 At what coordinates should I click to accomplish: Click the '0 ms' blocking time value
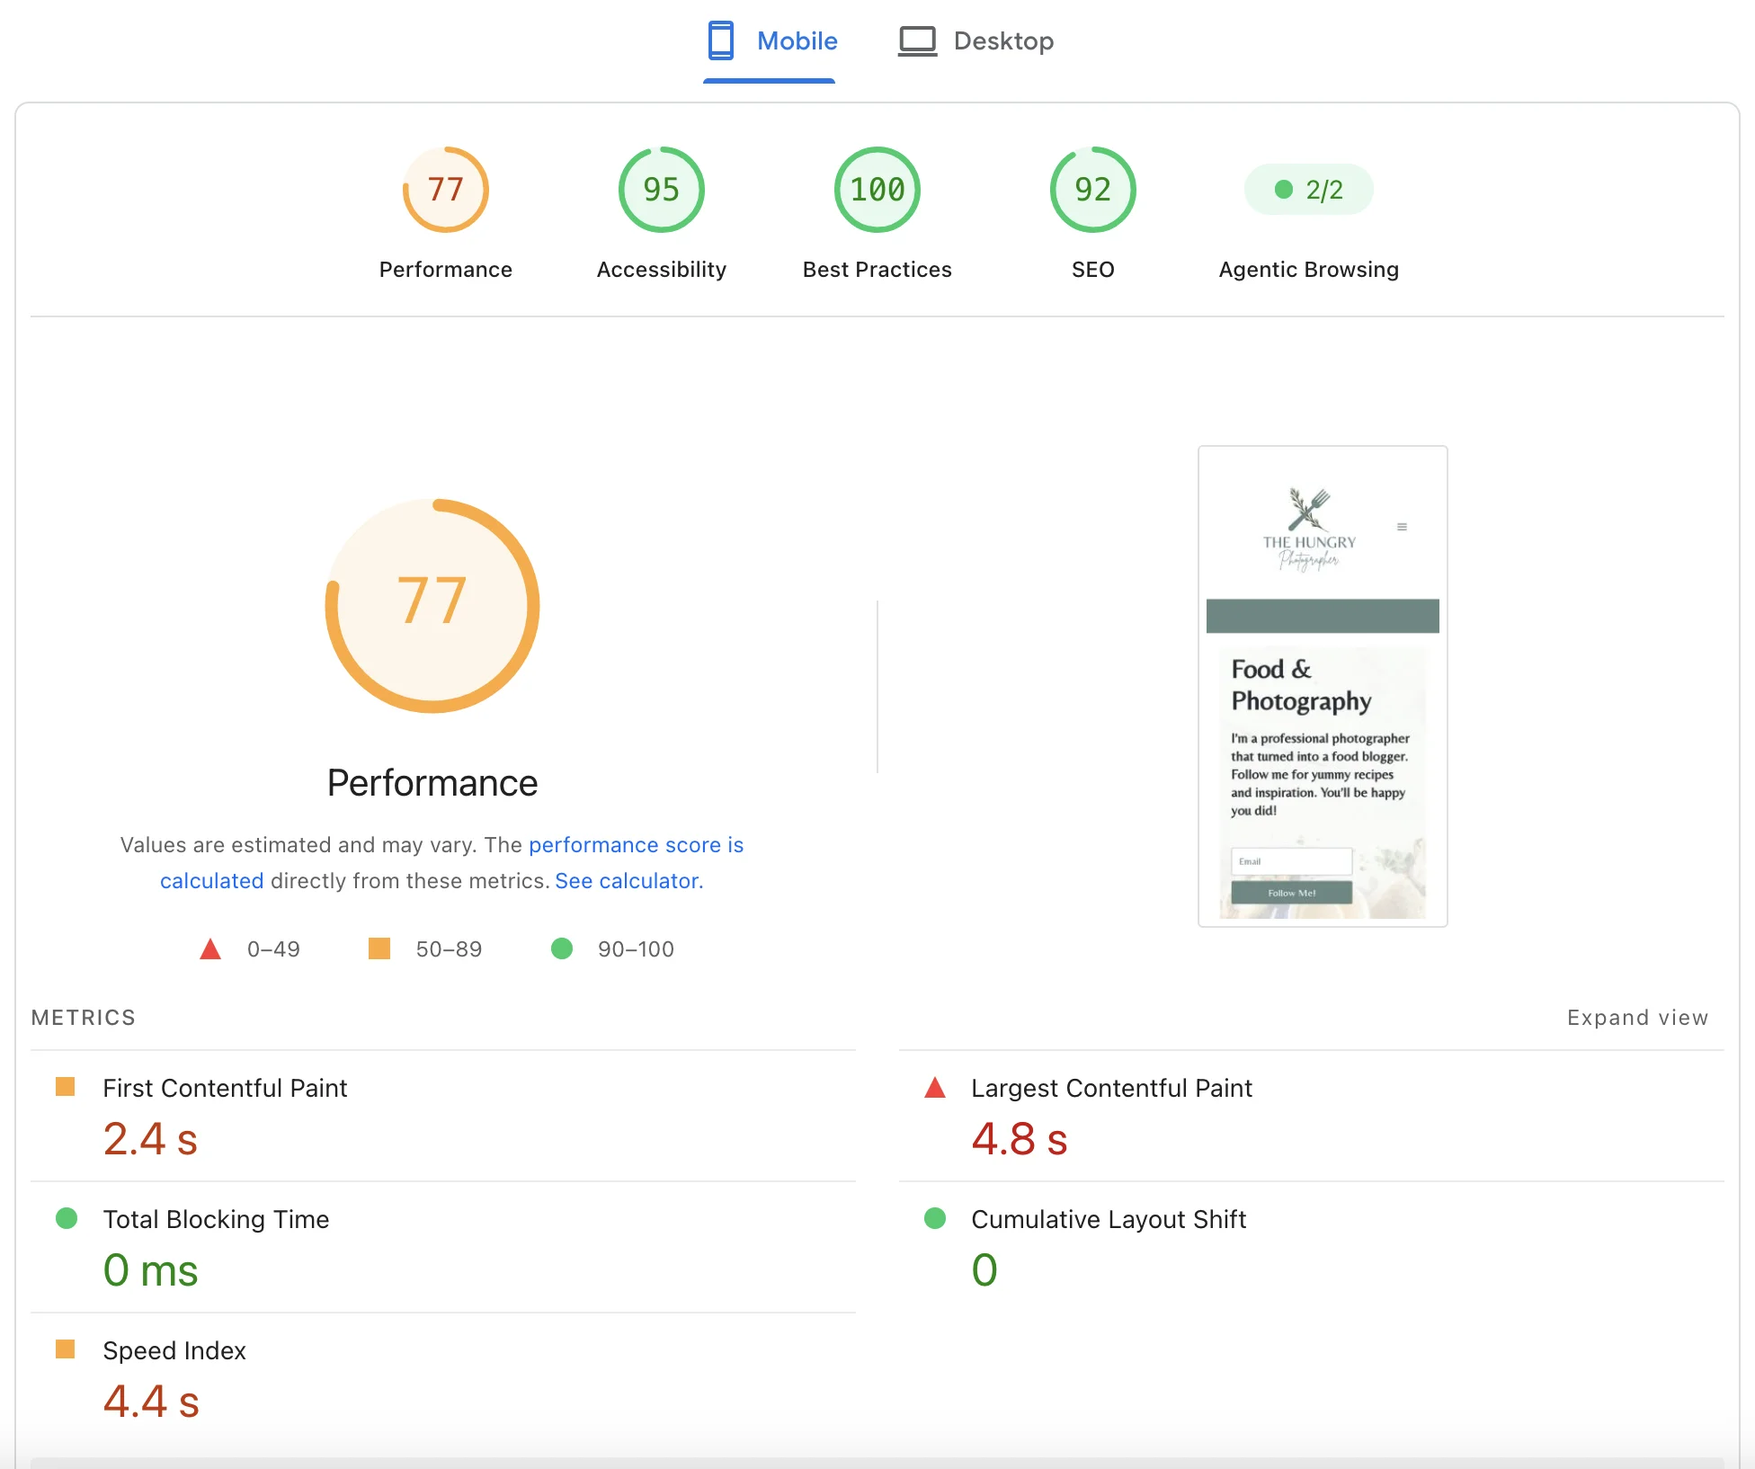(x=150, y=1270)
